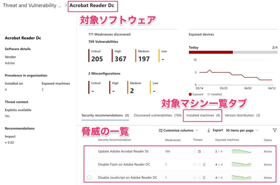Screen dimensions: 280x185
Task: Open Disable Flash on Adobe Reader DC
Action: (x=124, y=164)
